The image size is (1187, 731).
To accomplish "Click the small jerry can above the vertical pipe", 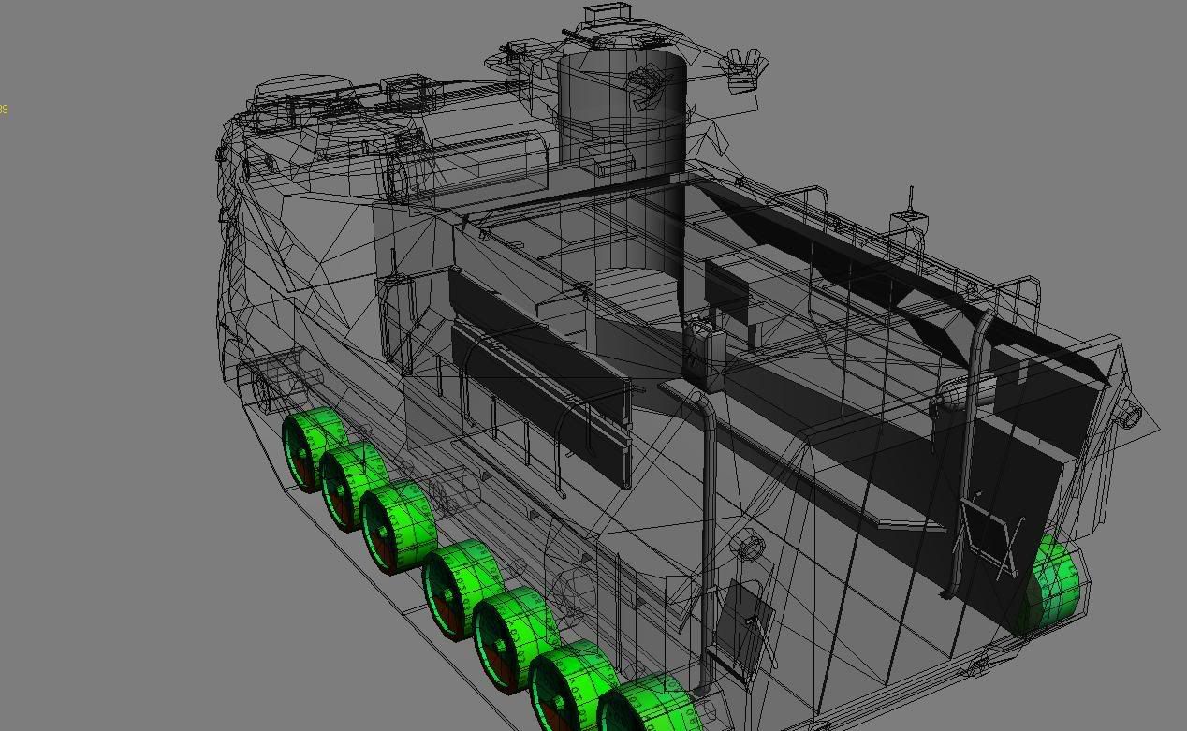I will 699,351.
